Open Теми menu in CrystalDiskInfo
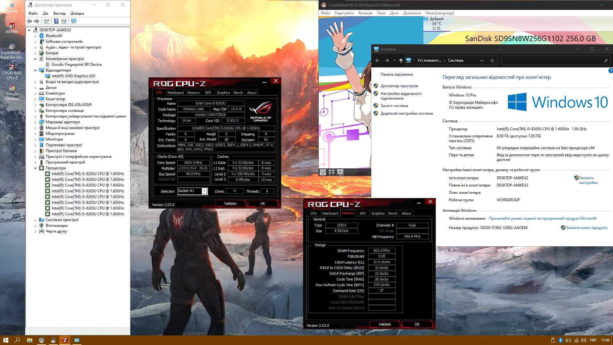613x345 pixels. coord(381,13)
